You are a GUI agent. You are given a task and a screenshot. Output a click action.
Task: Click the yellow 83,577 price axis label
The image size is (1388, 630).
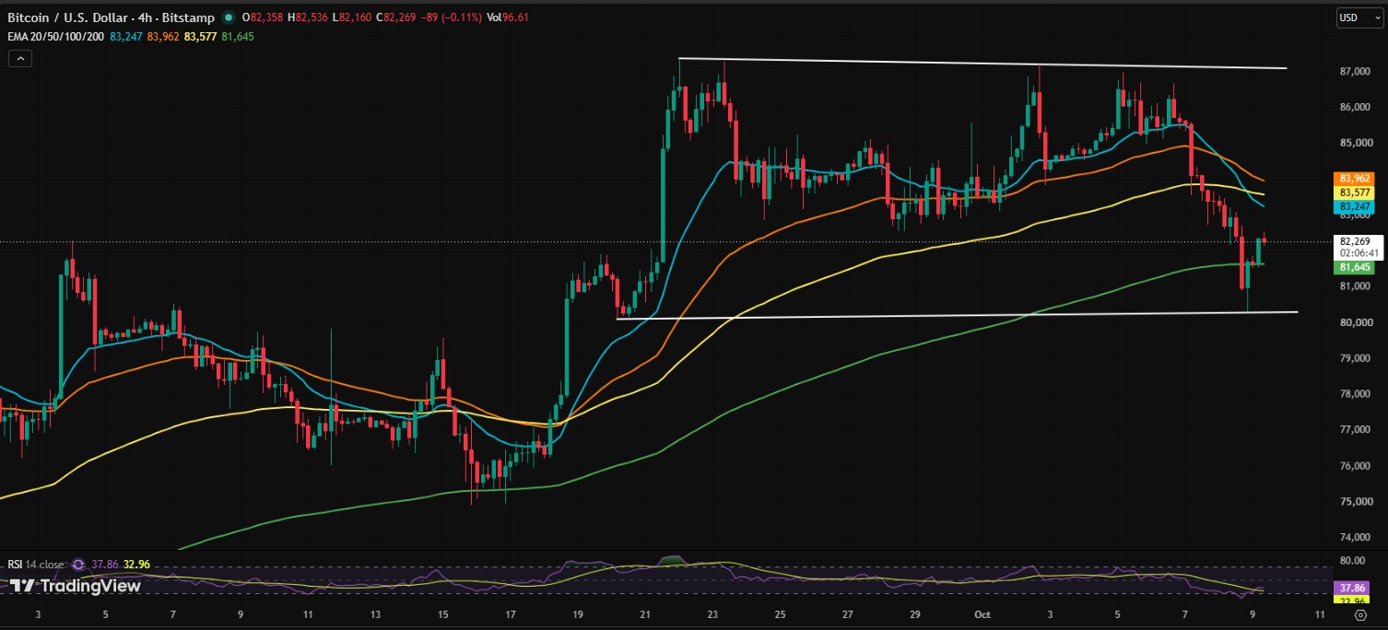pos(1353,193)
